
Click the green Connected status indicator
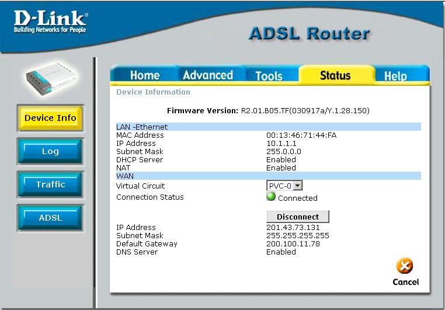[x=271, y=196]
